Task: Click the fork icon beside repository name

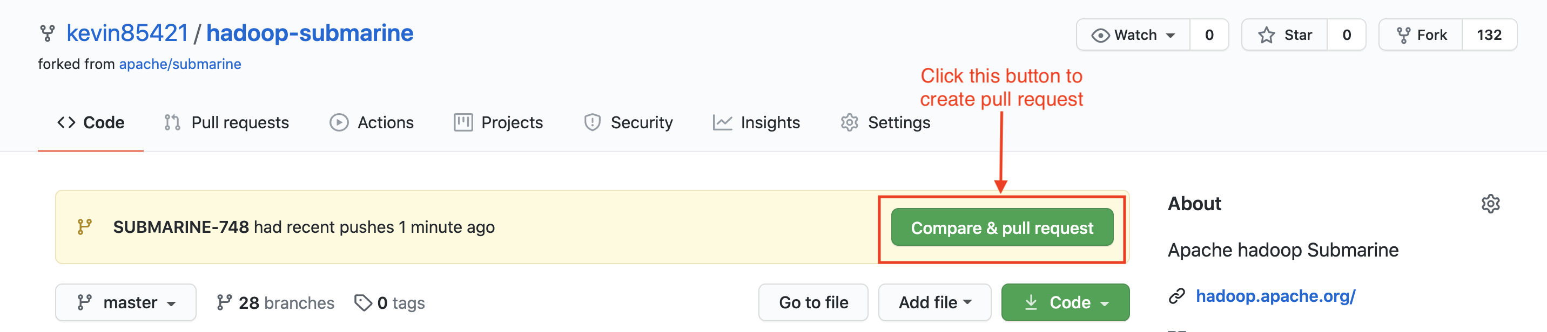Action: pos(48,33)
